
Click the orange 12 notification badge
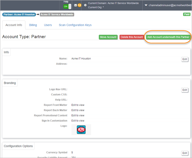(79, 5)
